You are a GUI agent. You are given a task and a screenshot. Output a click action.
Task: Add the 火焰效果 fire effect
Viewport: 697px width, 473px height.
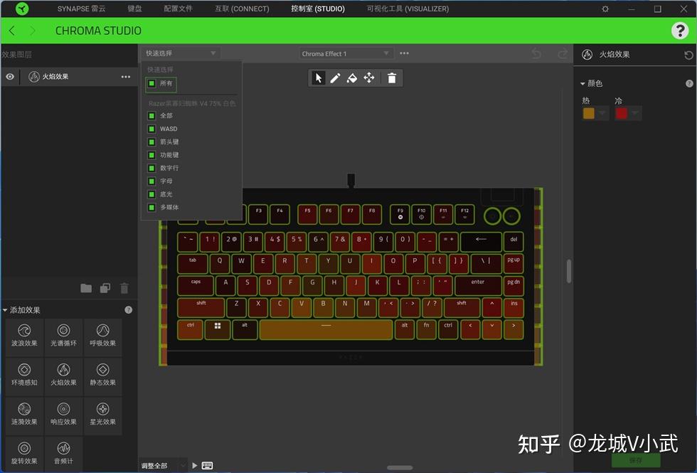(63, 376)
